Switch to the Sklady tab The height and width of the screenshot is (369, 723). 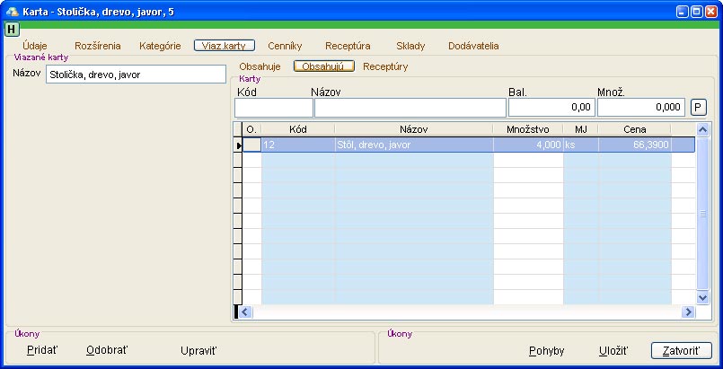(x=410, y=45)
